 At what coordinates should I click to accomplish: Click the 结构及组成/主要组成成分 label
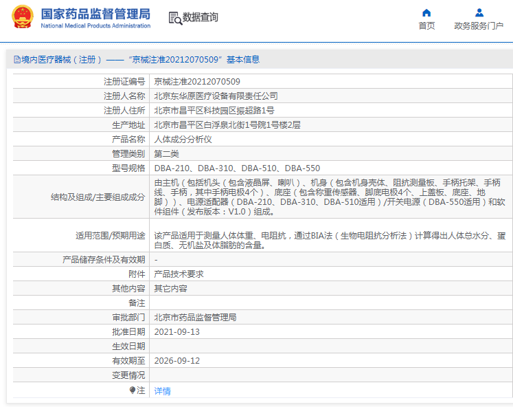(98, 197)
